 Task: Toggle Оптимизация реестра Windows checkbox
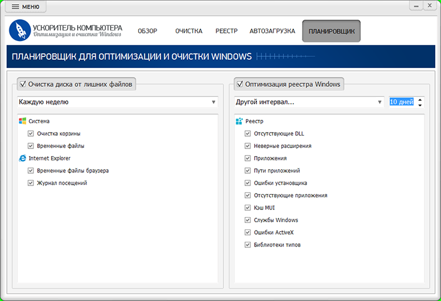pyautogui.click(x=239, y=84)
